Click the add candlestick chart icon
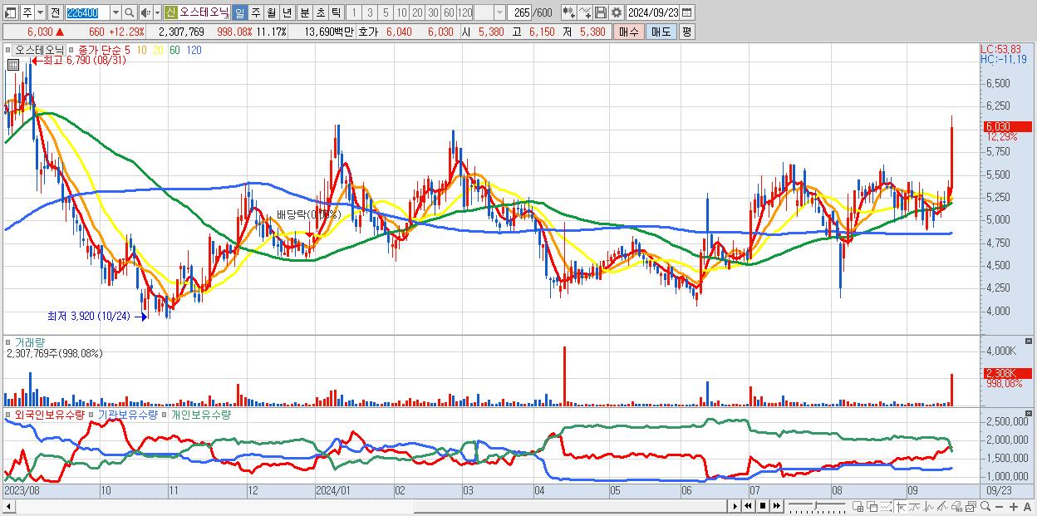This screenshot has height=516, width=1037. (568, 12)
